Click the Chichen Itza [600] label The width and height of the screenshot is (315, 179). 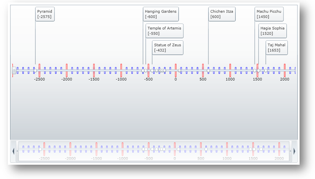click(222, 14)
